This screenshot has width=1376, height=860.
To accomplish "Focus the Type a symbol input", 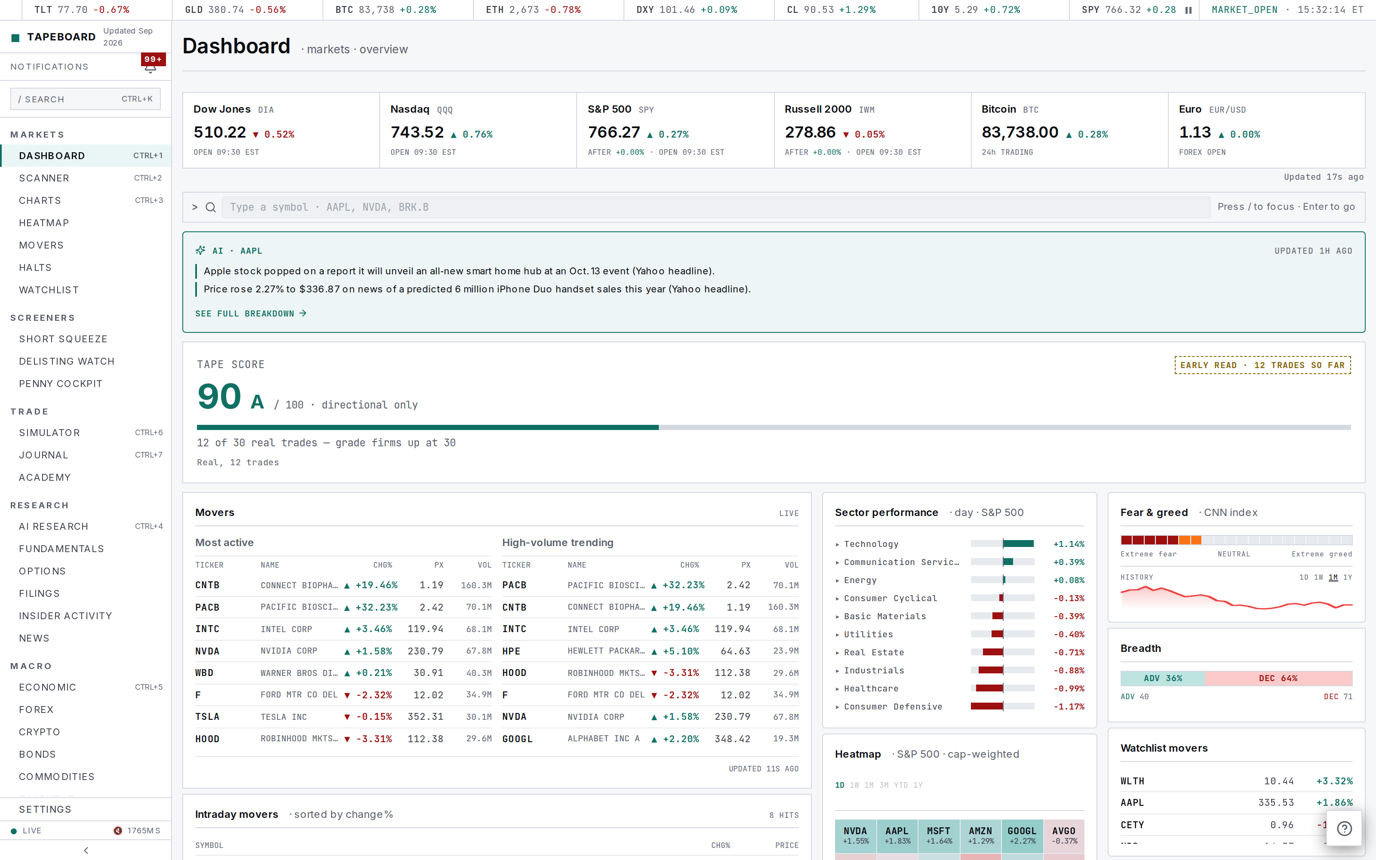I will click(x=716, y=207).
